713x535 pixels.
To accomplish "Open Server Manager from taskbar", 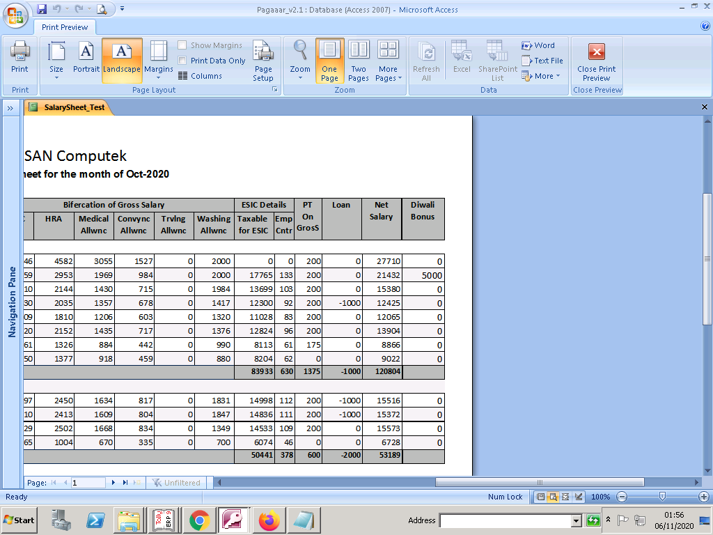I will (x=61, y=520).
